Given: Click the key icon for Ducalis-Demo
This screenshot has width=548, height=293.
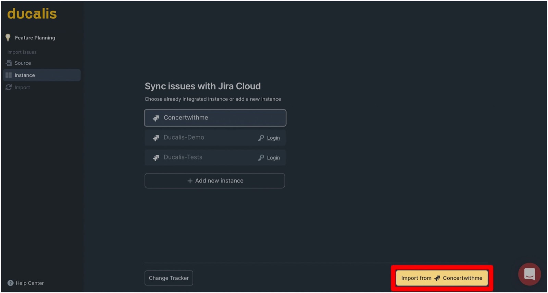Looking at the screenshot, I should point(261,138).
